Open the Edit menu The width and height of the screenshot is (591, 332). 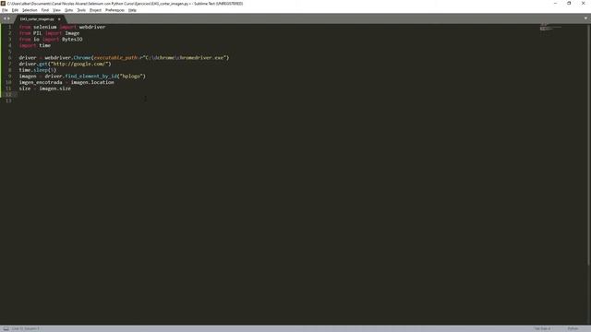(15, 10)
